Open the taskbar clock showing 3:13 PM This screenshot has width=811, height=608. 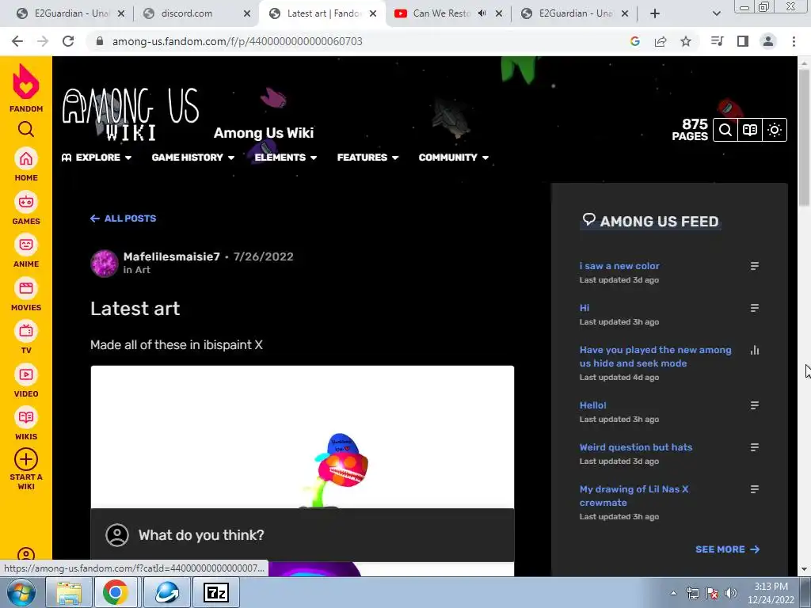pyautogui.click(x=771, y=593)
